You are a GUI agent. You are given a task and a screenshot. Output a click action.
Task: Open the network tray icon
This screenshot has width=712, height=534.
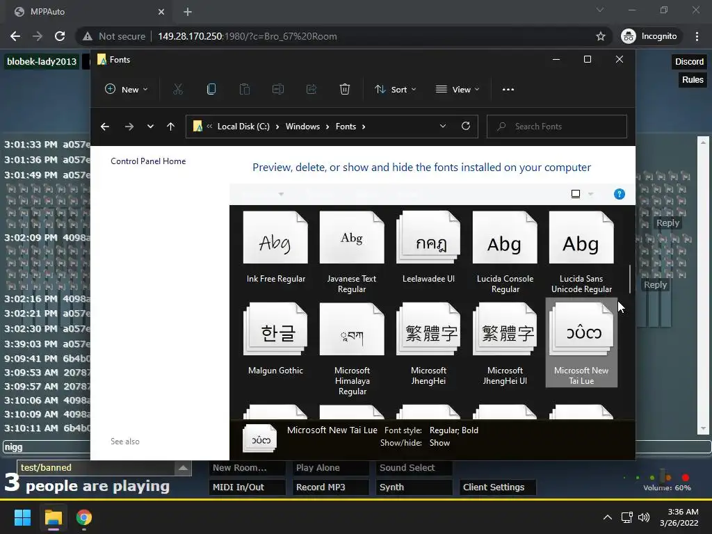(x=627, y=517)
